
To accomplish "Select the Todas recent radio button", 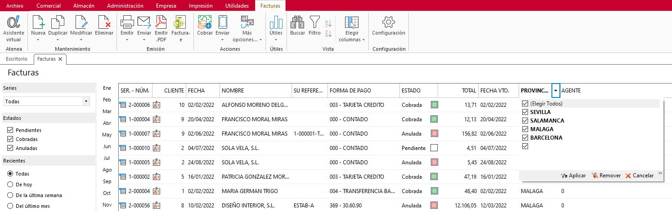I will tap(10, 174).
